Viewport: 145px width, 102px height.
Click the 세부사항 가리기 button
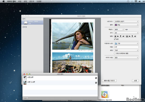click(109, 81)
